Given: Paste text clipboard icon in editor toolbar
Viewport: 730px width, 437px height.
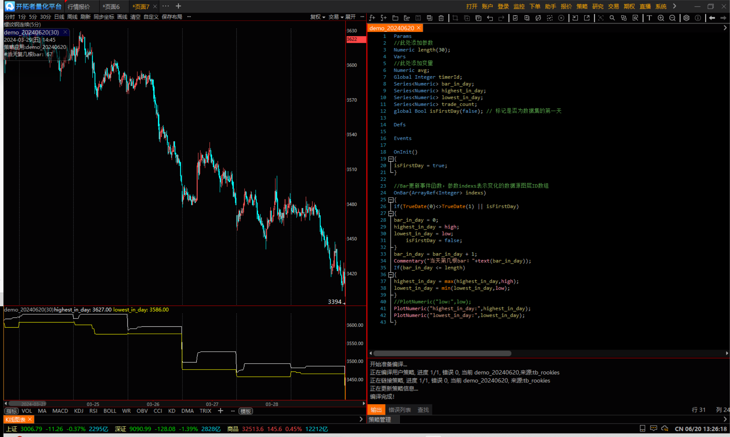Looking at the screenshot, I should [x=478, y=18].
